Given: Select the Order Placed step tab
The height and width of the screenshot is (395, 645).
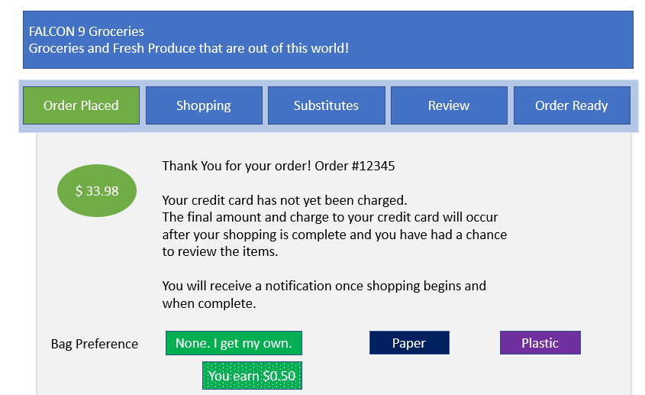Looking at the screenshot, I should (81, 105).
